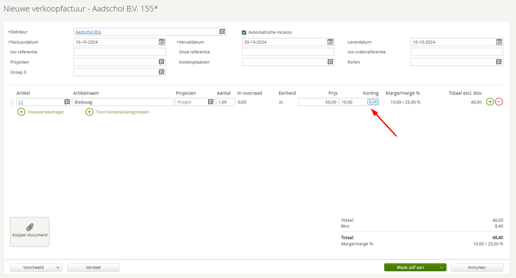Click the Verdeel button

click(93, 268)
